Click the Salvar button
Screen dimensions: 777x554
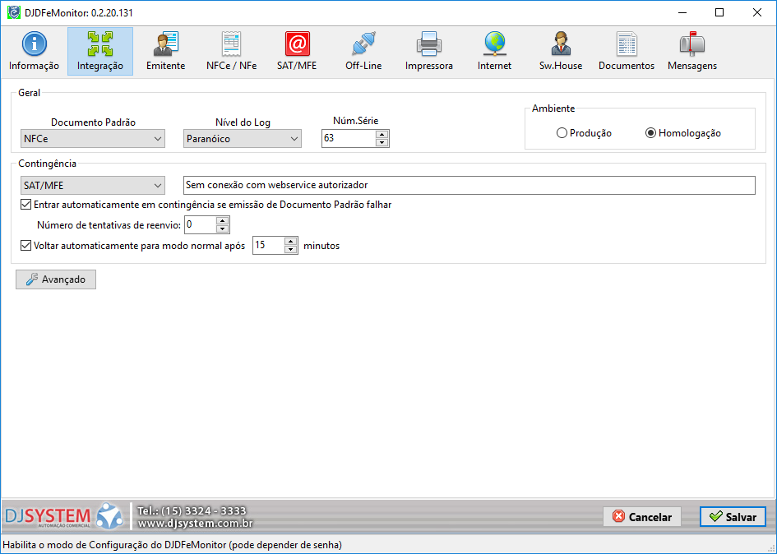[733, 517]
